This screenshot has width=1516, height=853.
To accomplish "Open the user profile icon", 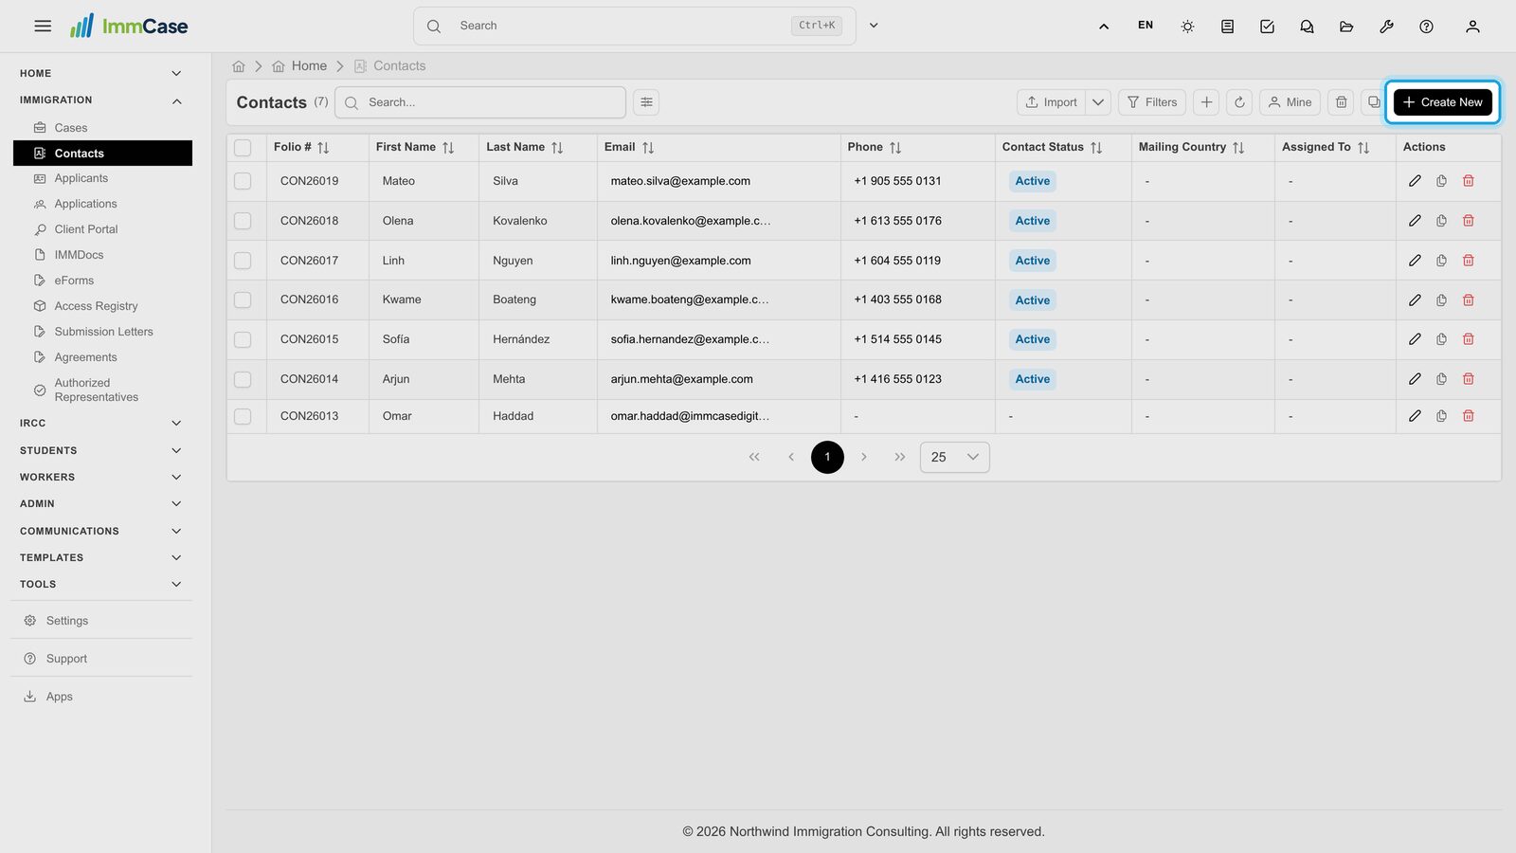I will pos(1472,27).
